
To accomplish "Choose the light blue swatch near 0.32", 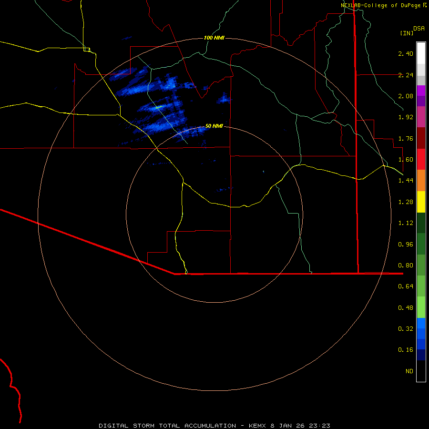I will click(x=421, y=323).
